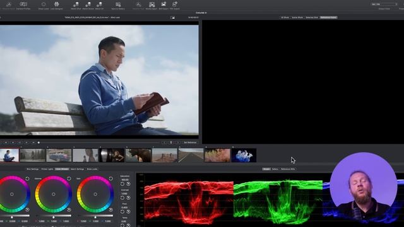Select the Selected Shot view tab
This screenshot has width=404, height=227.
click(312, 18)
